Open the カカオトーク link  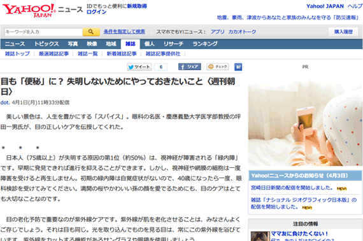(242, 32)
